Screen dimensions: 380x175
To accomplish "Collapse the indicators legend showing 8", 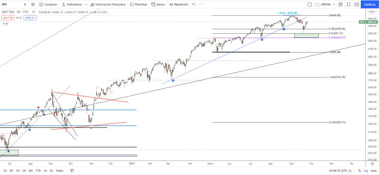I will click(5, 24).
